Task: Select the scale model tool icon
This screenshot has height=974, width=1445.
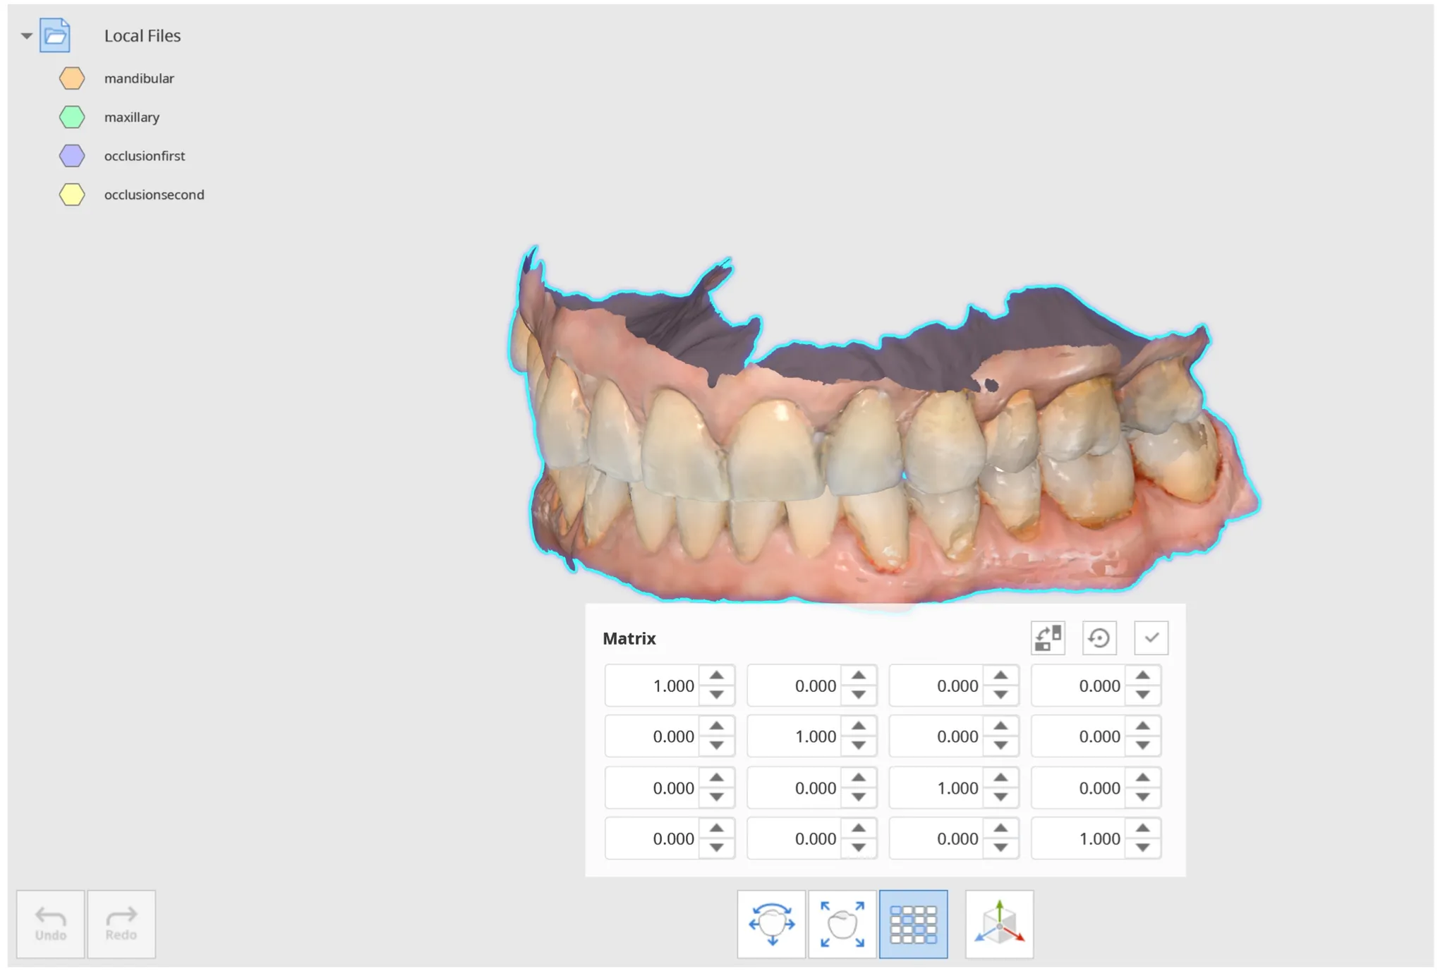Action: pos(842,923)
